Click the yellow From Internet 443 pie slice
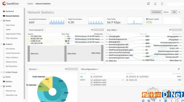 (x=48, y=83)
